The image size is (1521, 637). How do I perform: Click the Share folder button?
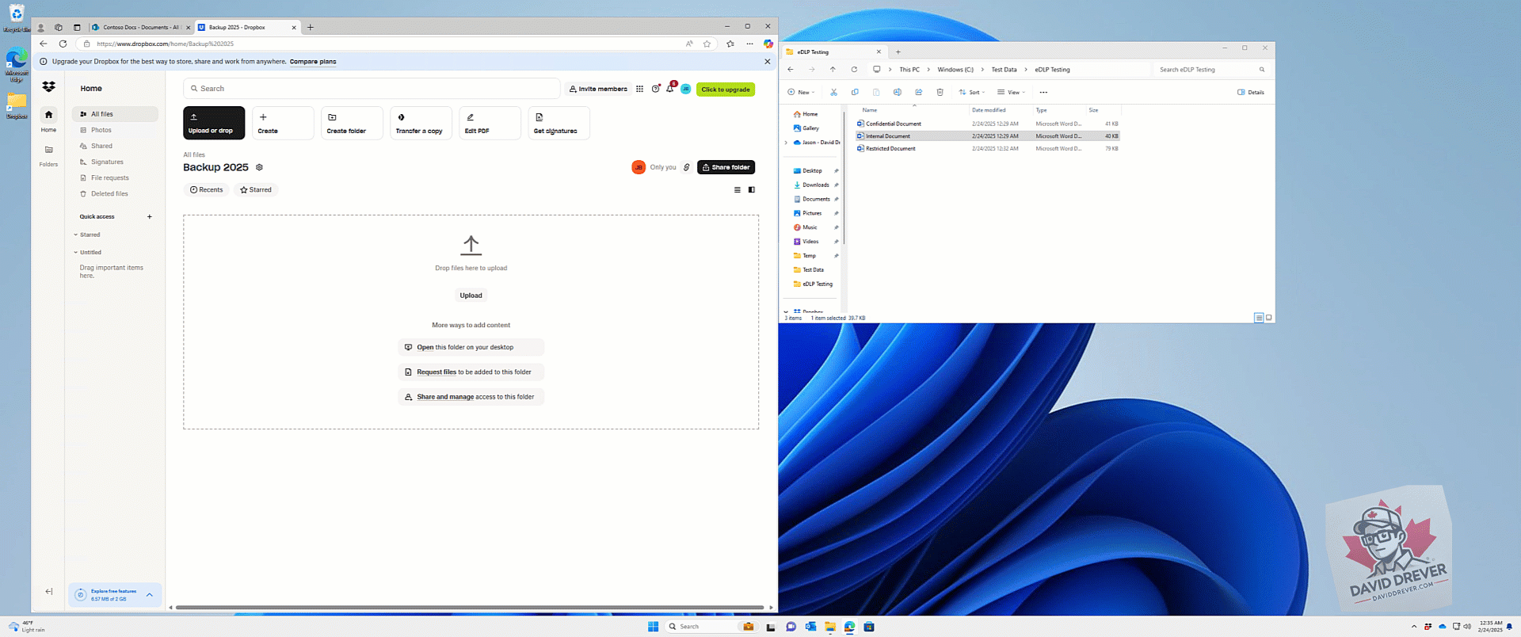coord(726,167)
